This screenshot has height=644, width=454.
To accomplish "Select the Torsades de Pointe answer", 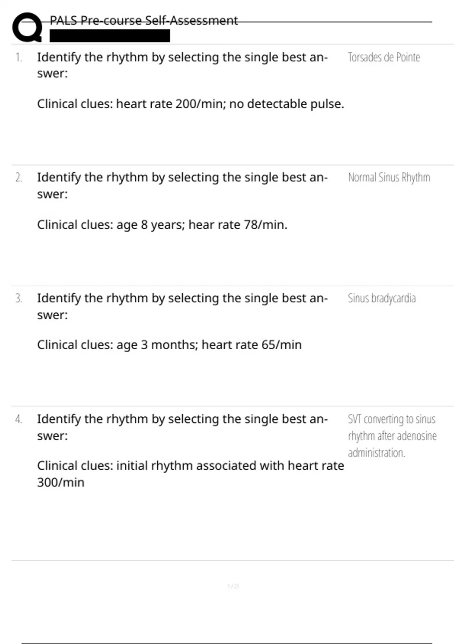I will pyautogui.click(x=384, y=57).
